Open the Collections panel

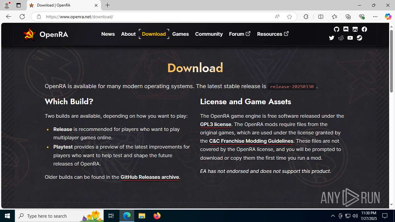click(348, 17)
